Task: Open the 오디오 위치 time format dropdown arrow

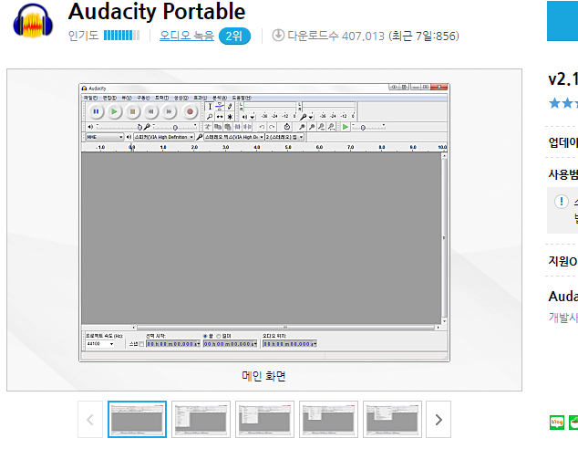Action: point(315,344)
